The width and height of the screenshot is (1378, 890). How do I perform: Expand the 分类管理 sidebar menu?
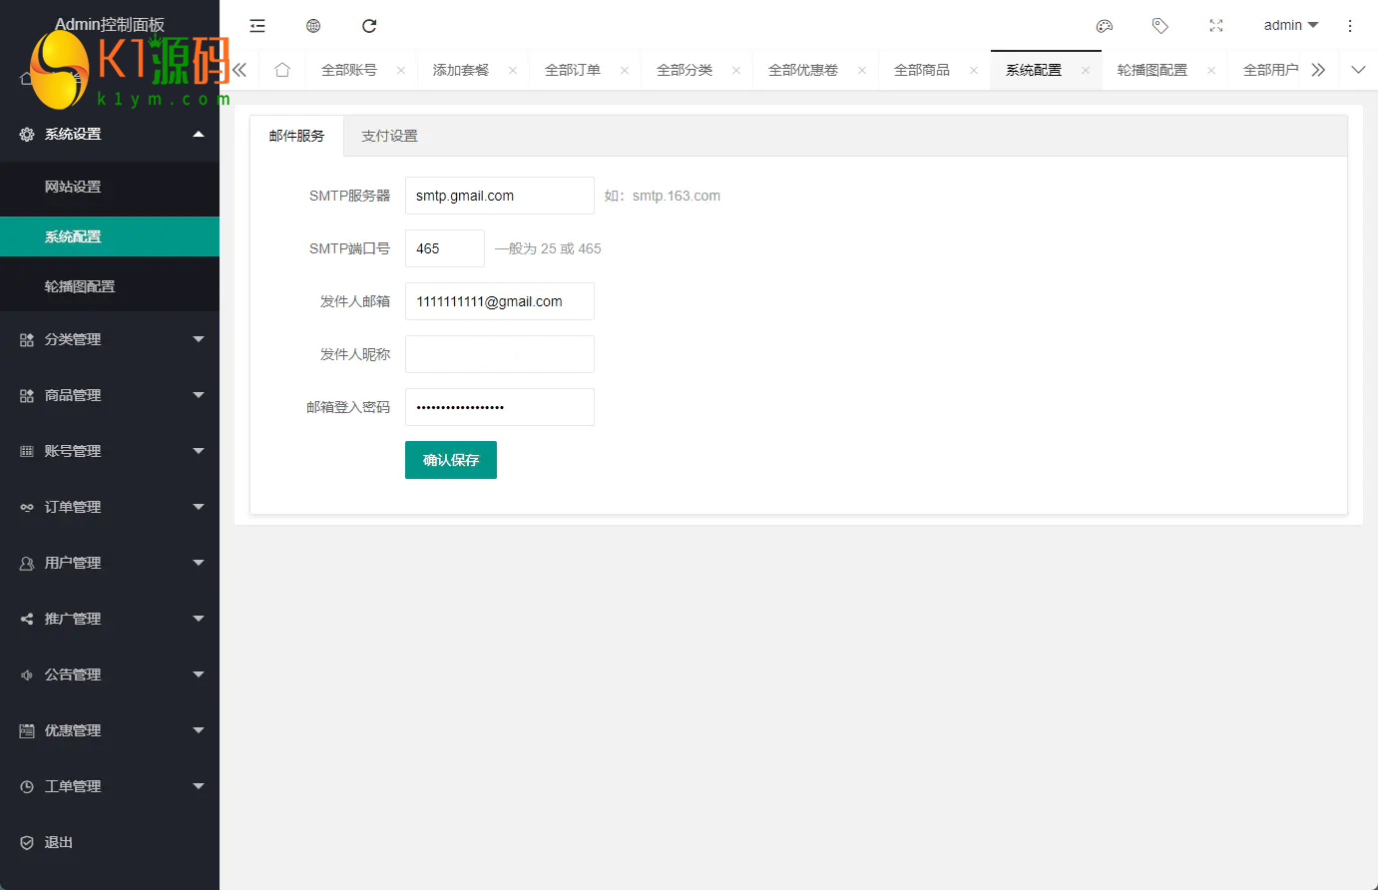click(x=110, y=339)
